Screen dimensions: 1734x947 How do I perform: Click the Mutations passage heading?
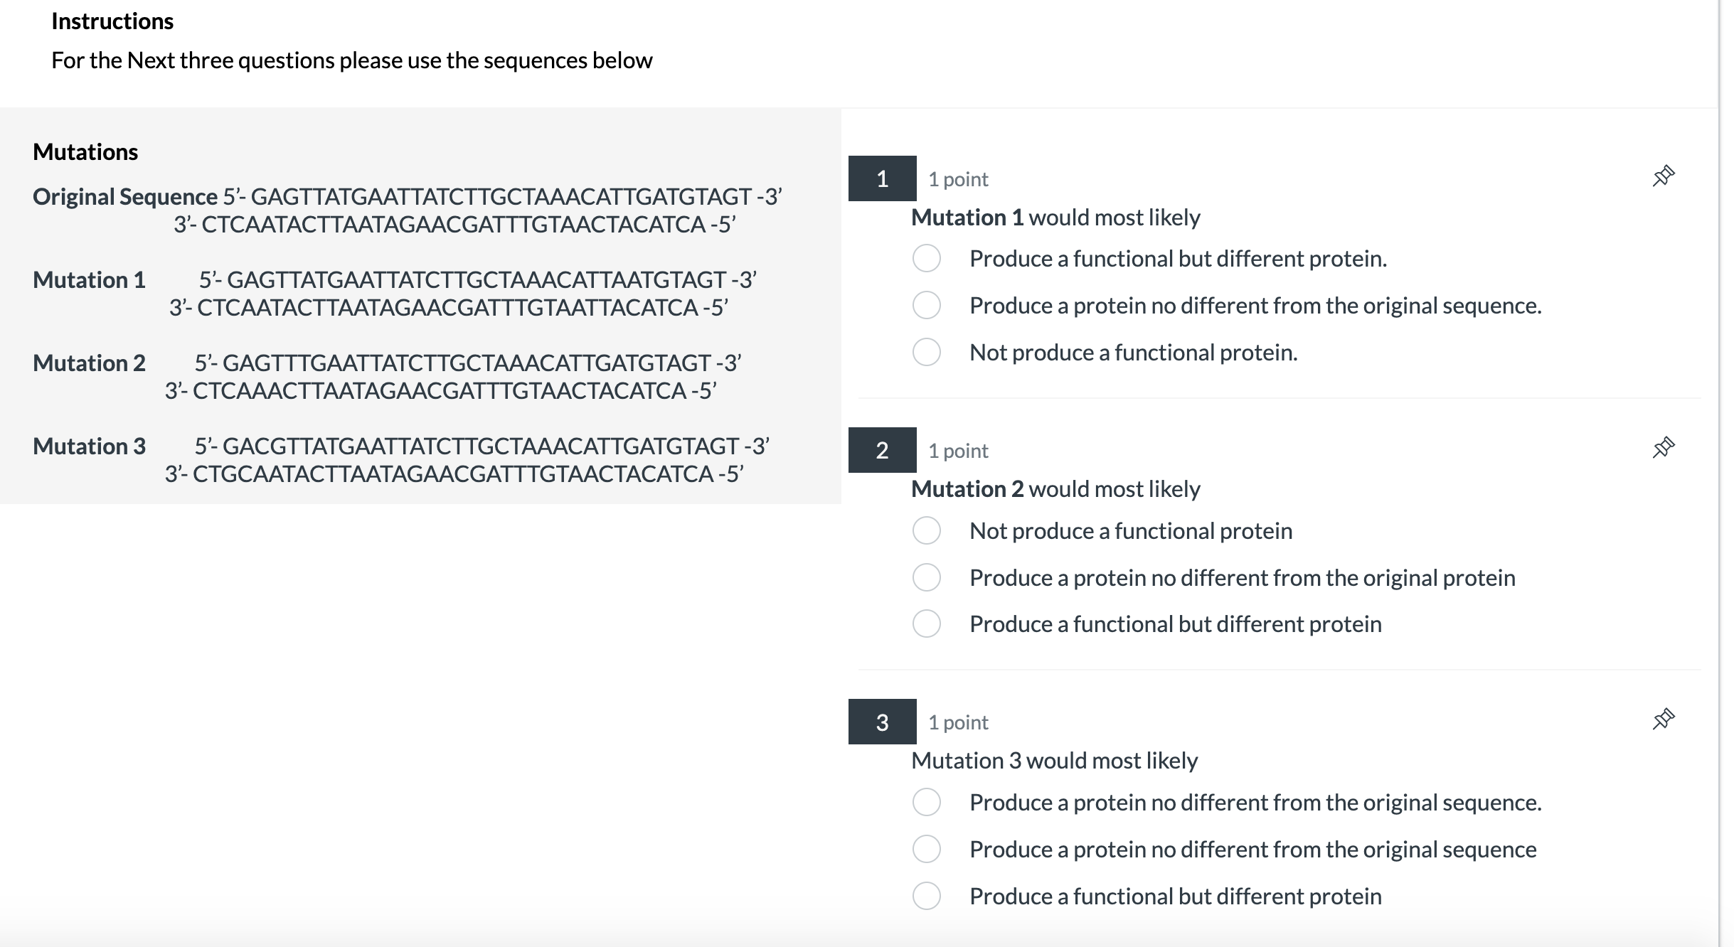click(x=85, y=152)
